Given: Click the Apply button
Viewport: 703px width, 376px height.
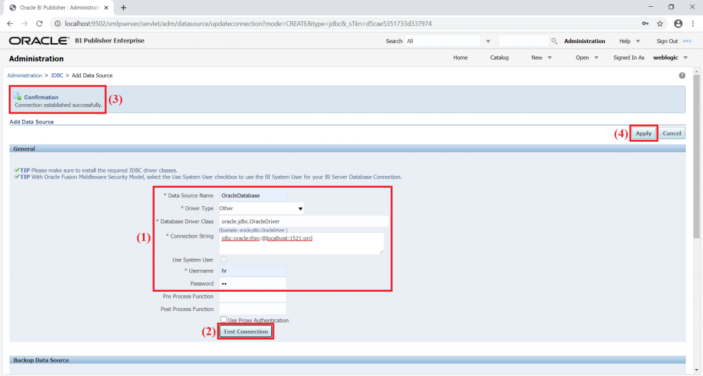Looking at the screenshot, I should (x=643, y=134).
